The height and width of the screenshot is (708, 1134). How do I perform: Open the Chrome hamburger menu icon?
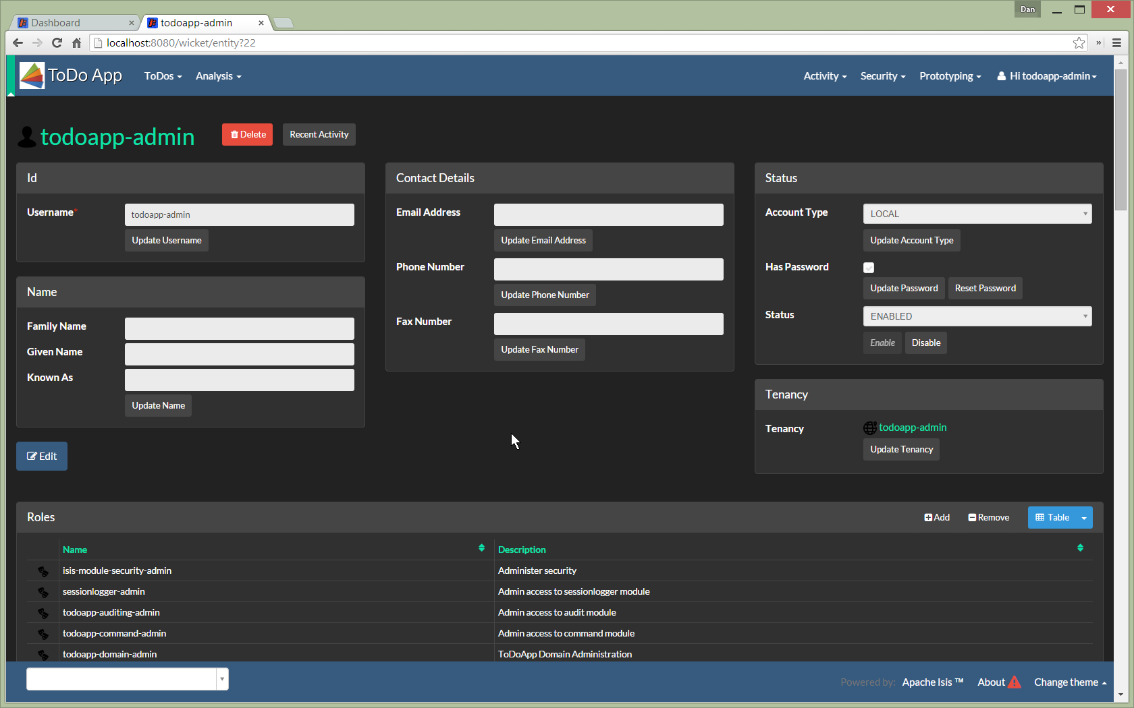pyautogui.click(x=1116, y=43)
